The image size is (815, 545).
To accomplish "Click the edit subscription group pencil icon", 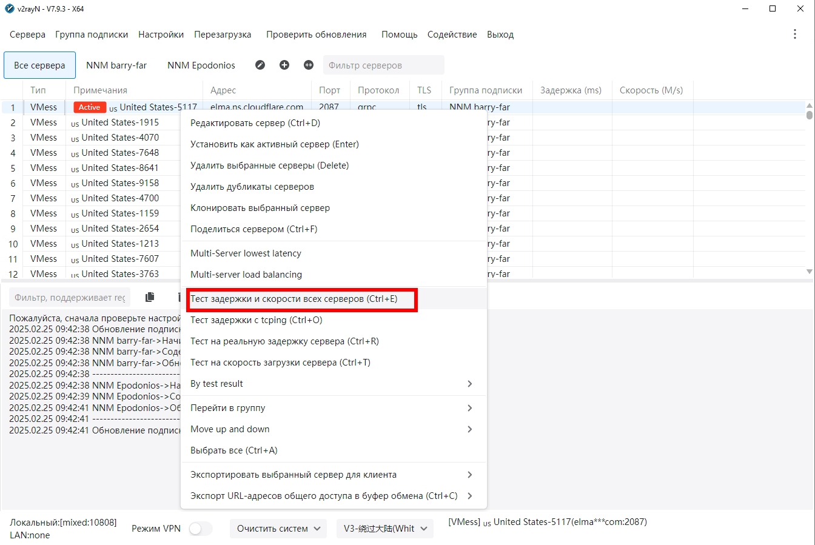I will pyautogui.click(x=260, y=65).
